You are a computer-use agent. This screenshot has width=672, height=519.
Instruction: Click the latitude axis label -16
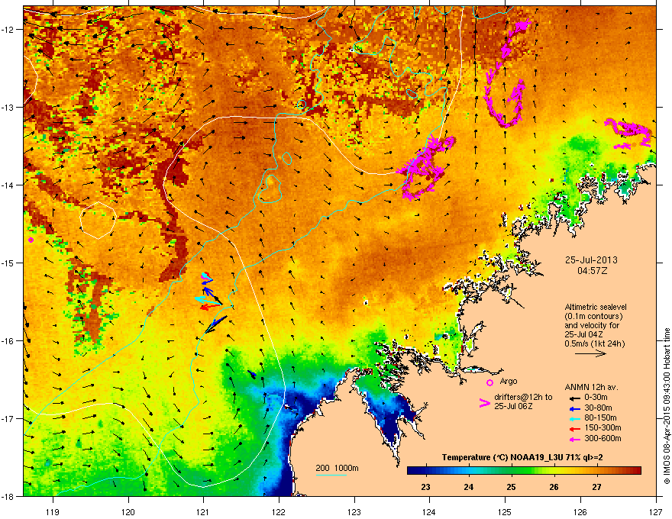click(8, 341)
